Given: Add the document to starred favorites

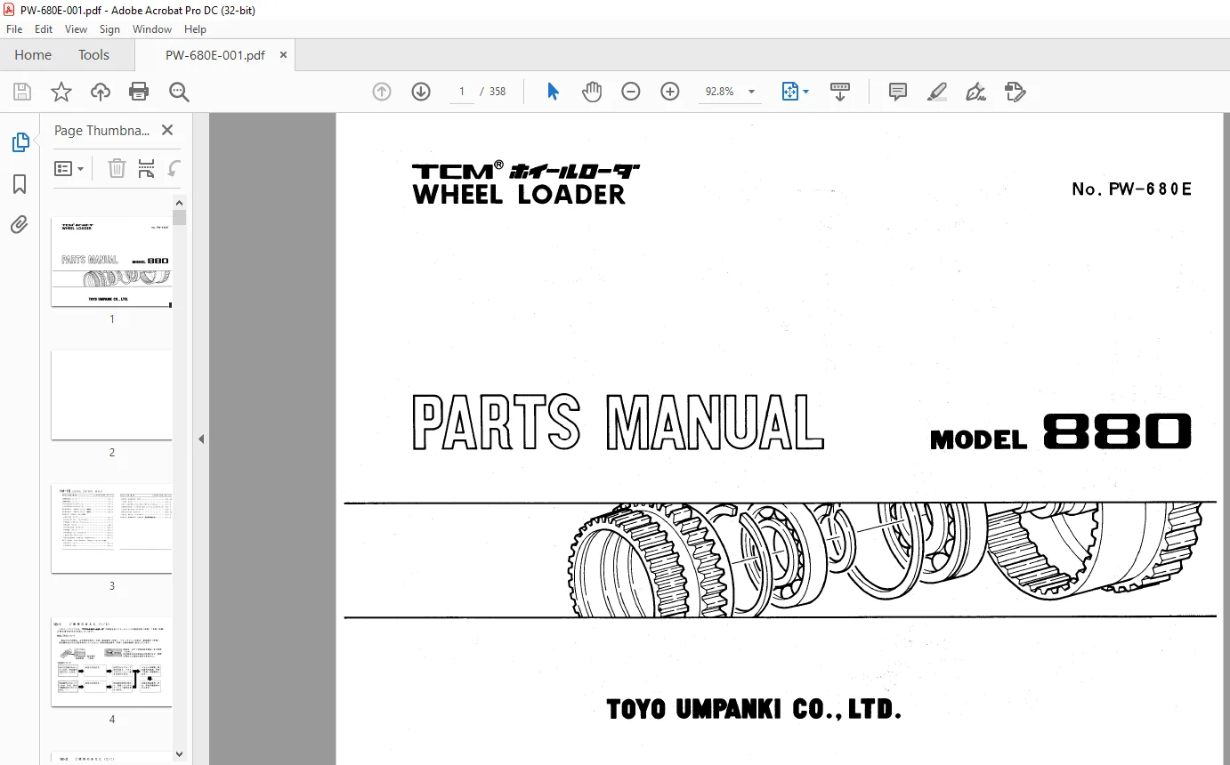Looking at the screenshot, I should click(61, 92).
